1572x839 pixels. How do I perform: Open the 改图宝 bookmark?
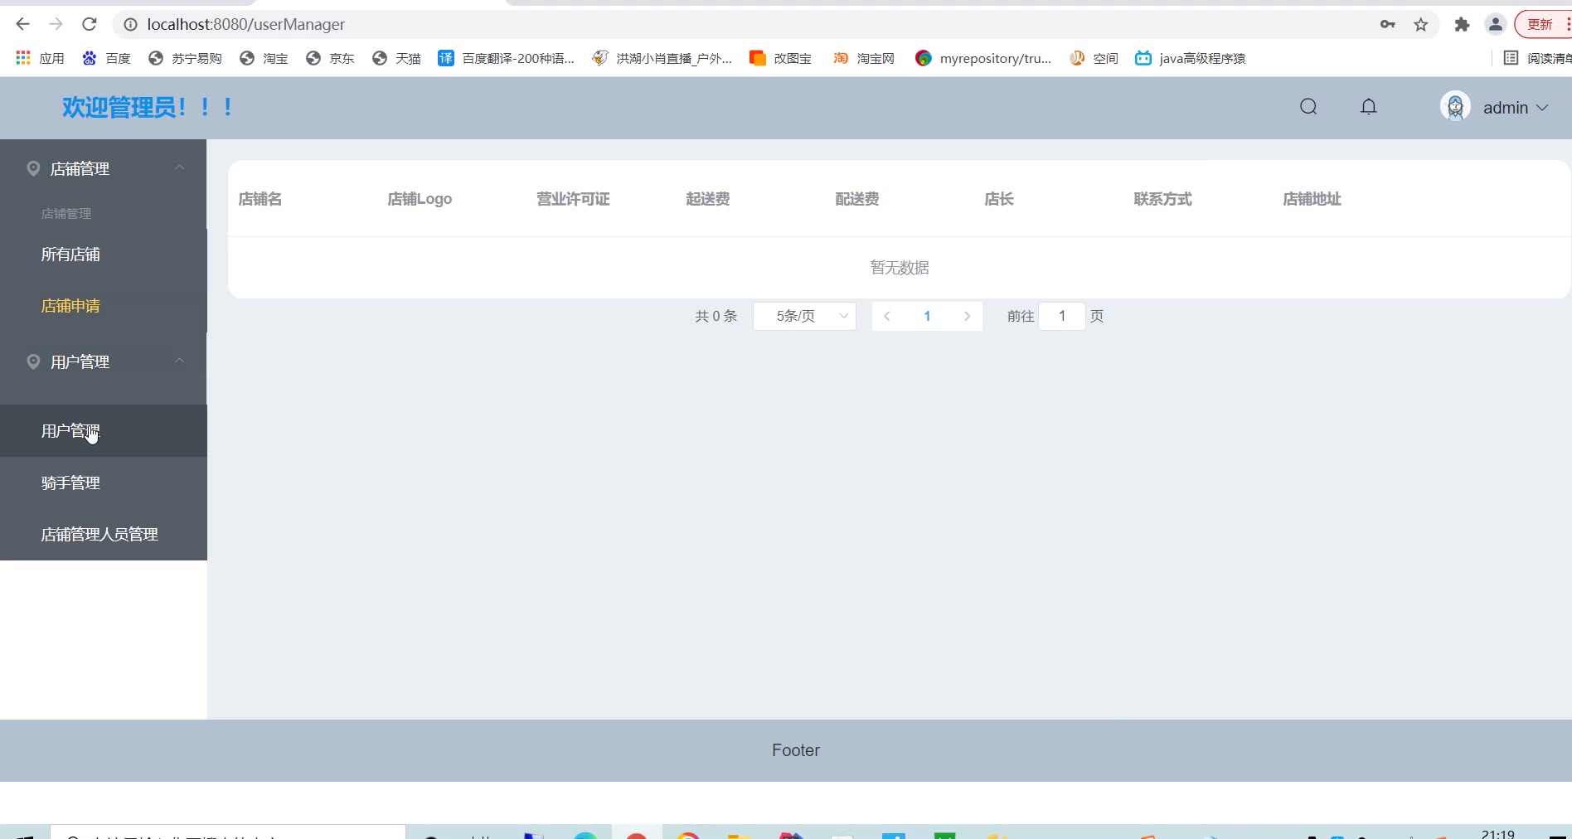[780, 58]
